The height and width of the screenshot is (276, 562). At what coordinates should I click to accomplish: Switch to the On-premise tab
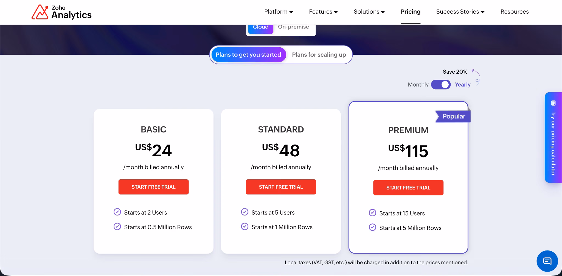pyautogui.click(x=293, y=27)
